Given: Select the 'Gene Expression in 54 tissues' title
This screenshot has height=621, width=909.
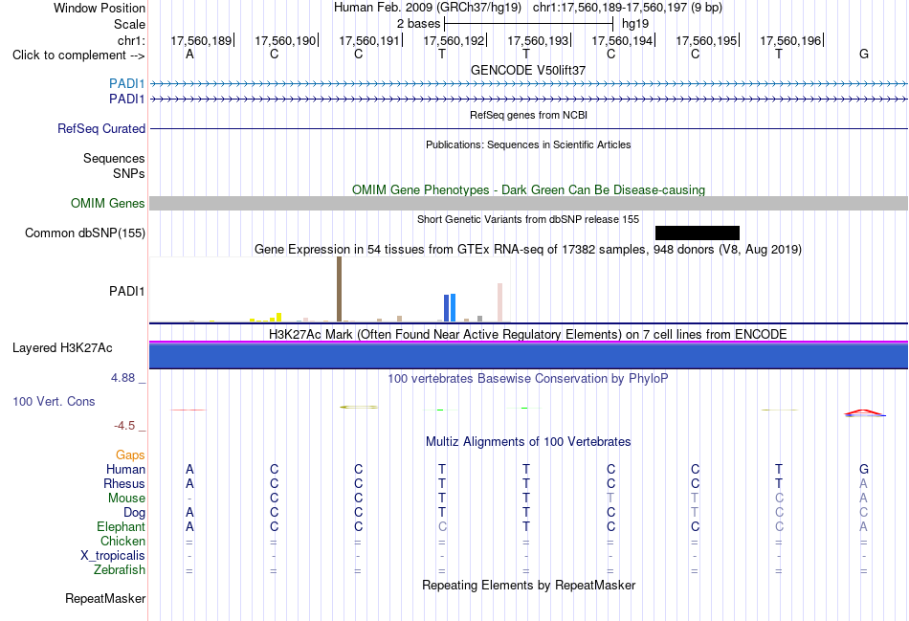Looking at the screenshot, I should [528, 250].
